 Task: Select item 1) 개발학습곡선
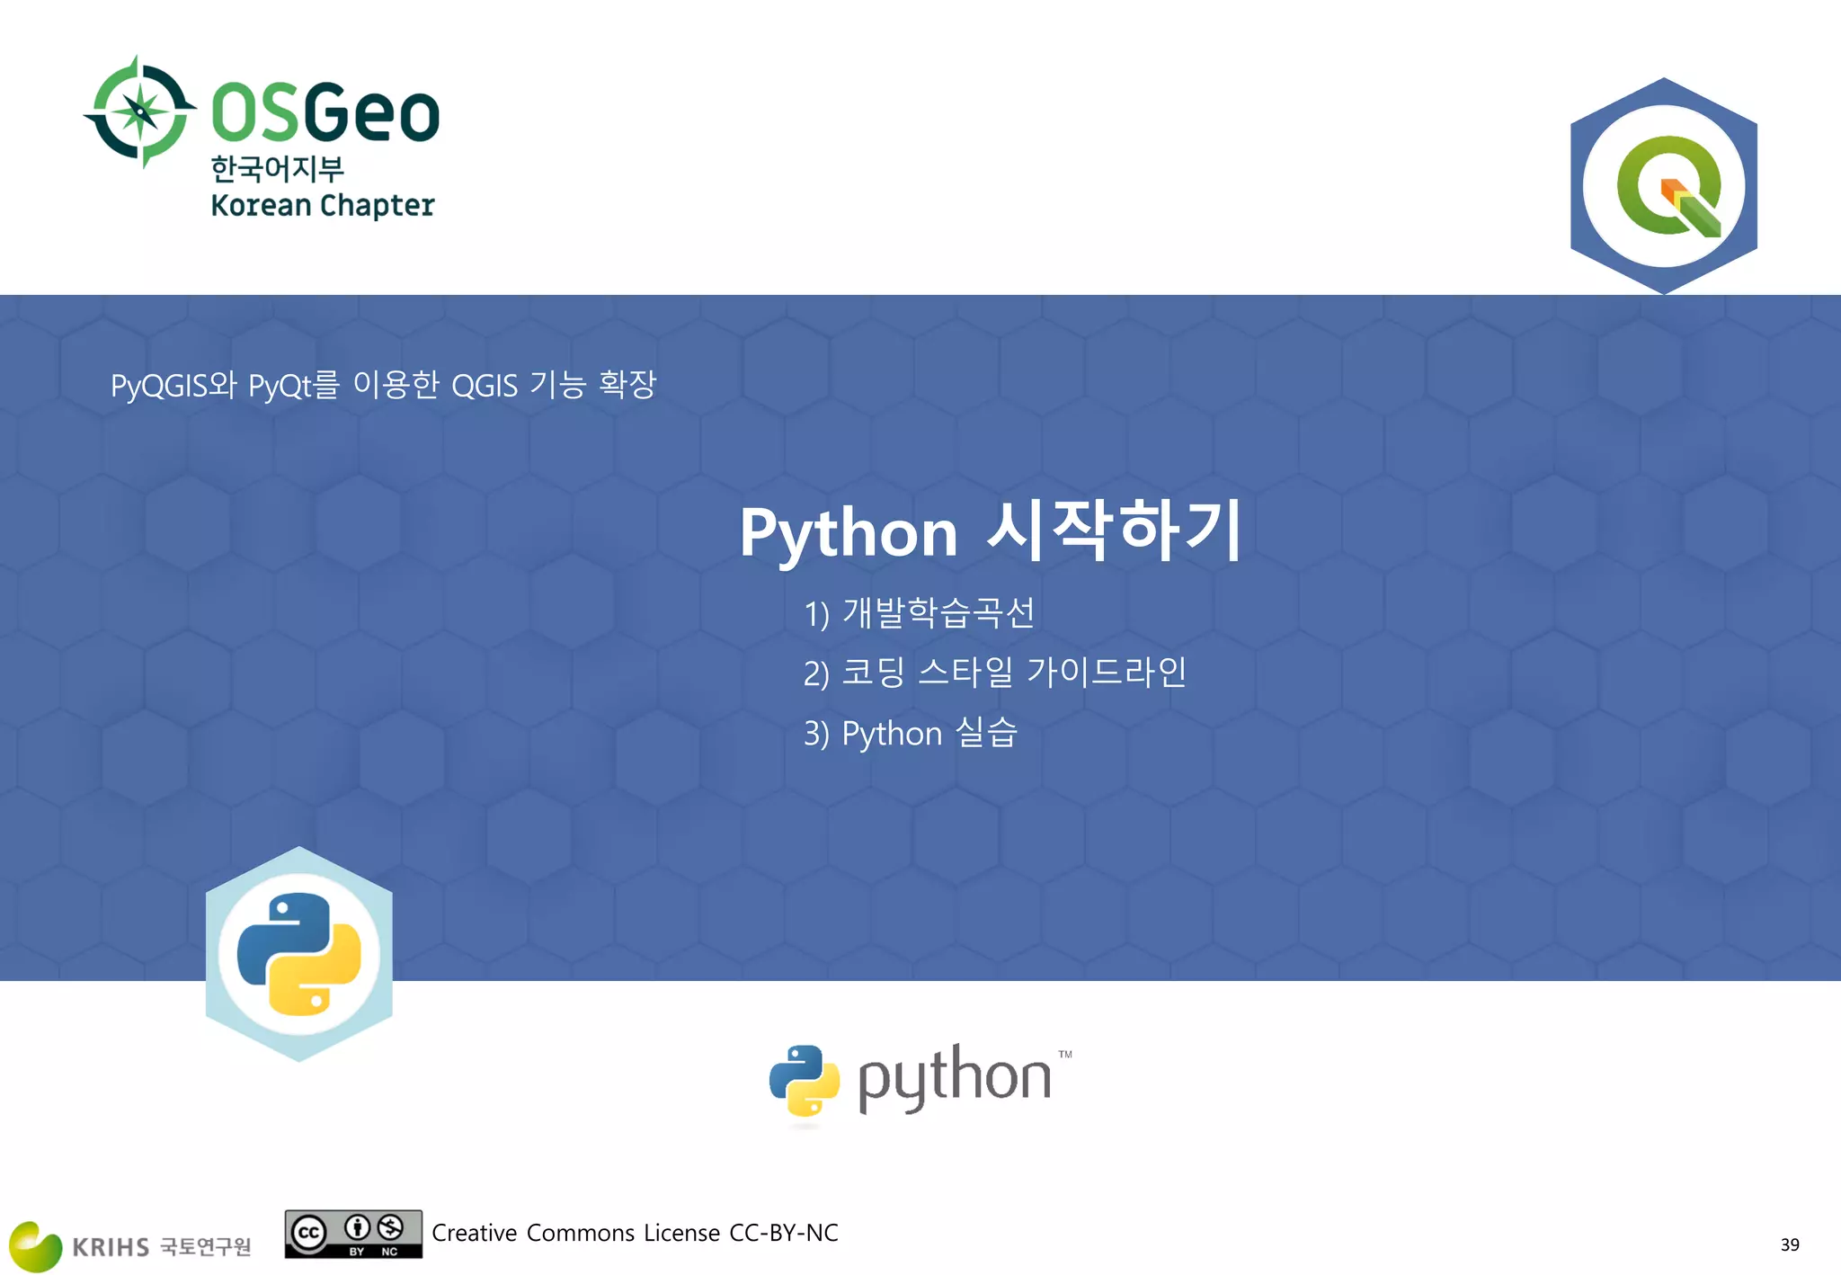[919, 613]
